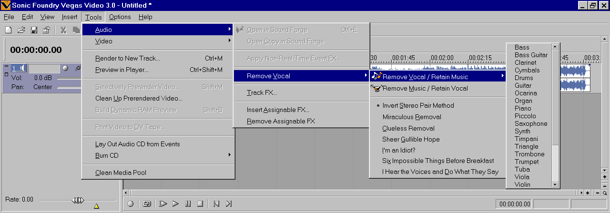Screen dimensions: 610x213
Task: Click the track 1 Pan slider
Action: [x=69, y=87]
